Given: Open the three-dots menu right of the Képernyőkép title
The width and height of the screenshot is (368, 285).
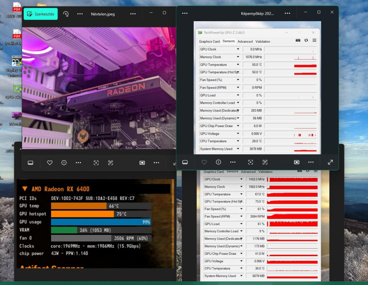Looking at the screenshot, I should click(287, 13).
